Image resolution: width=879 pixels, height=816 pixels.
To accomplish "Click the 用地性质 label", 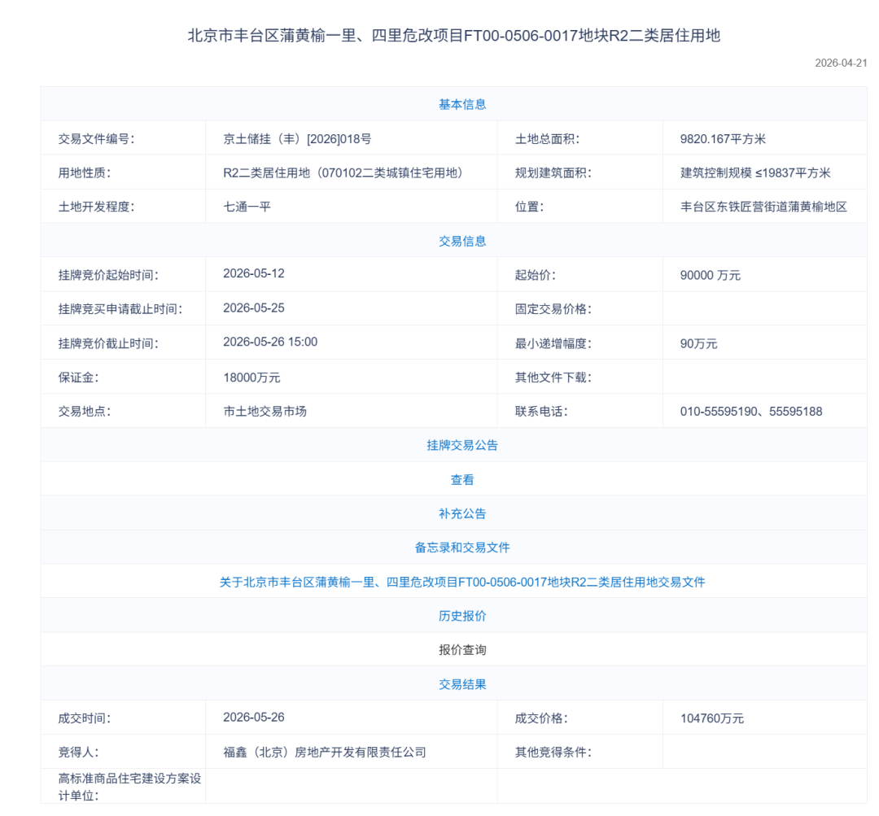I will (85, 172).
